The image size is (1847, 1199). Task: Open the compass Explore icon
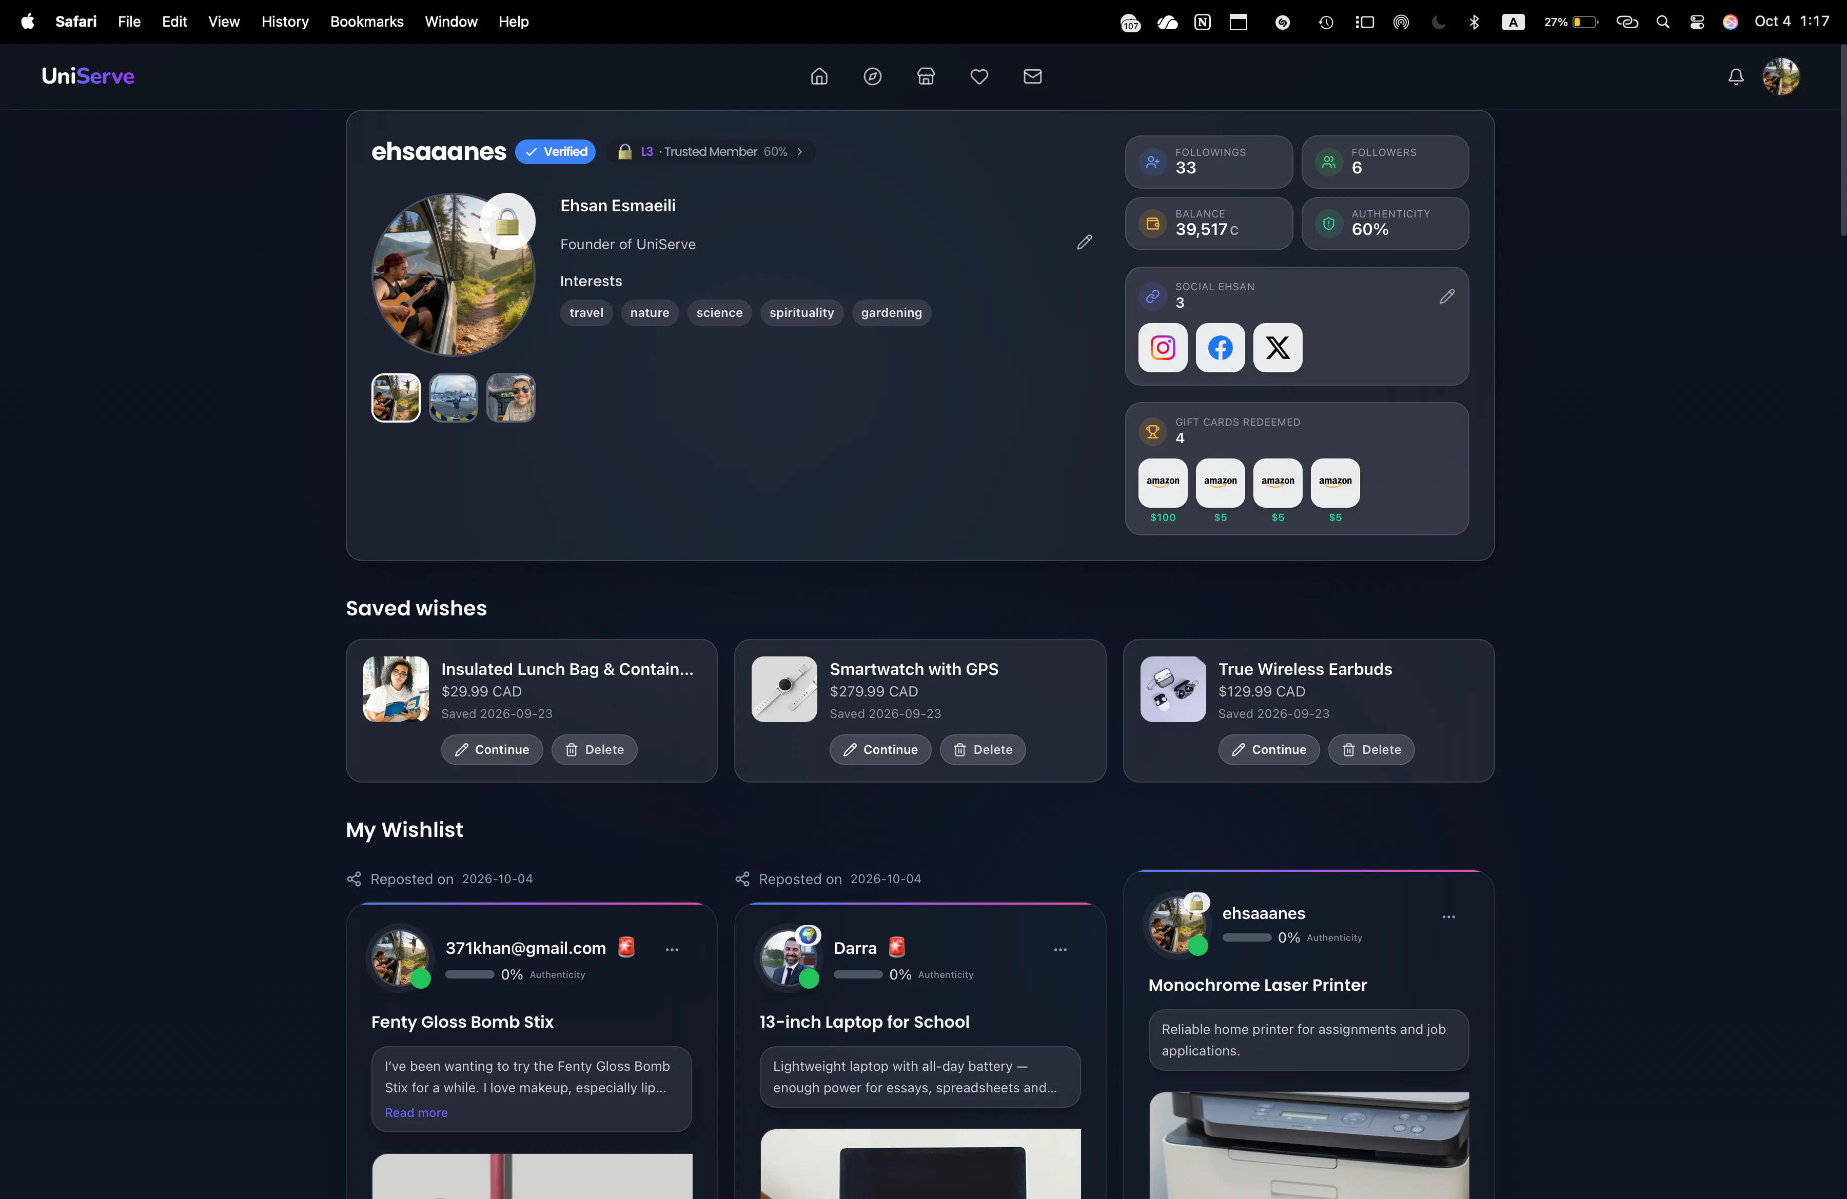pos(872,76)
